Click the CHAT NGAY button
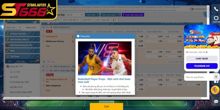220x110 pixels. (202, 59)
